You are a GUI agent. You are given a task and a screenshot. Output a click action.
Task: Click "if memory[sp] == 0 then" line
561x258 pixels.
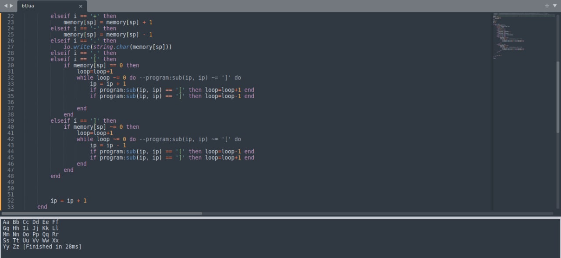click(101, 65)
